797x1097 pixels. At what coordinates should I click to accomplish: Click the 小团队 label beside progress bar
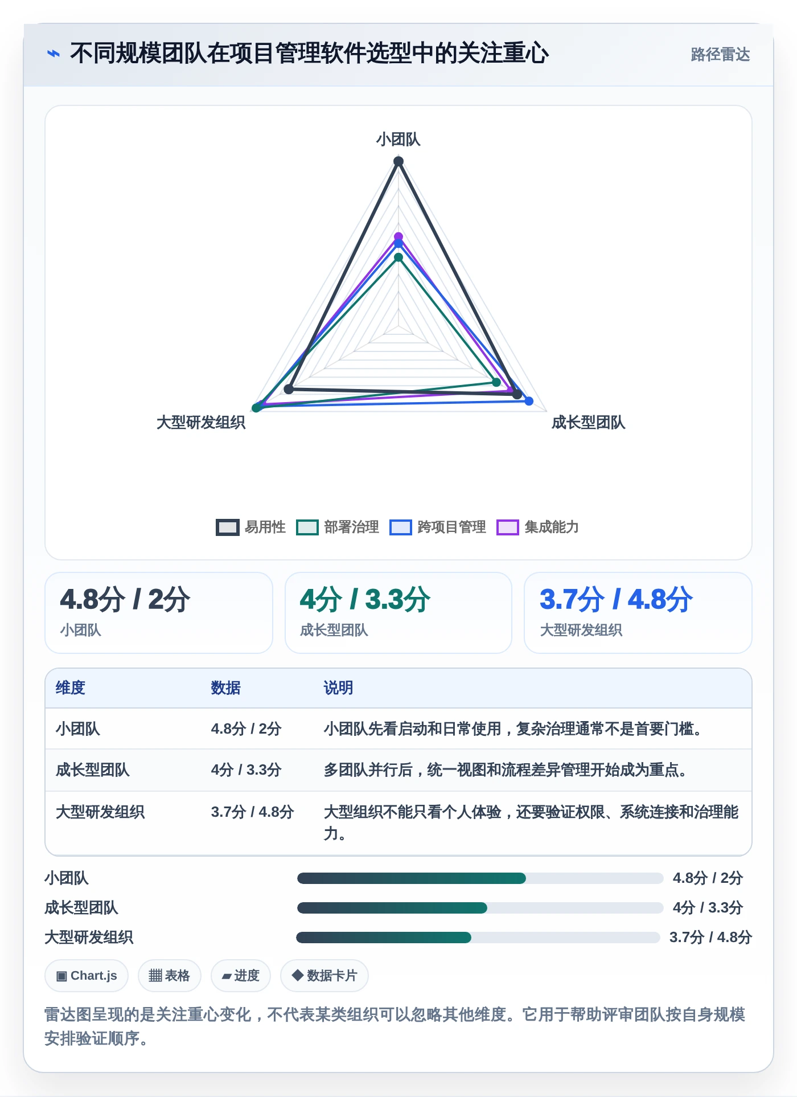point(67,878)
